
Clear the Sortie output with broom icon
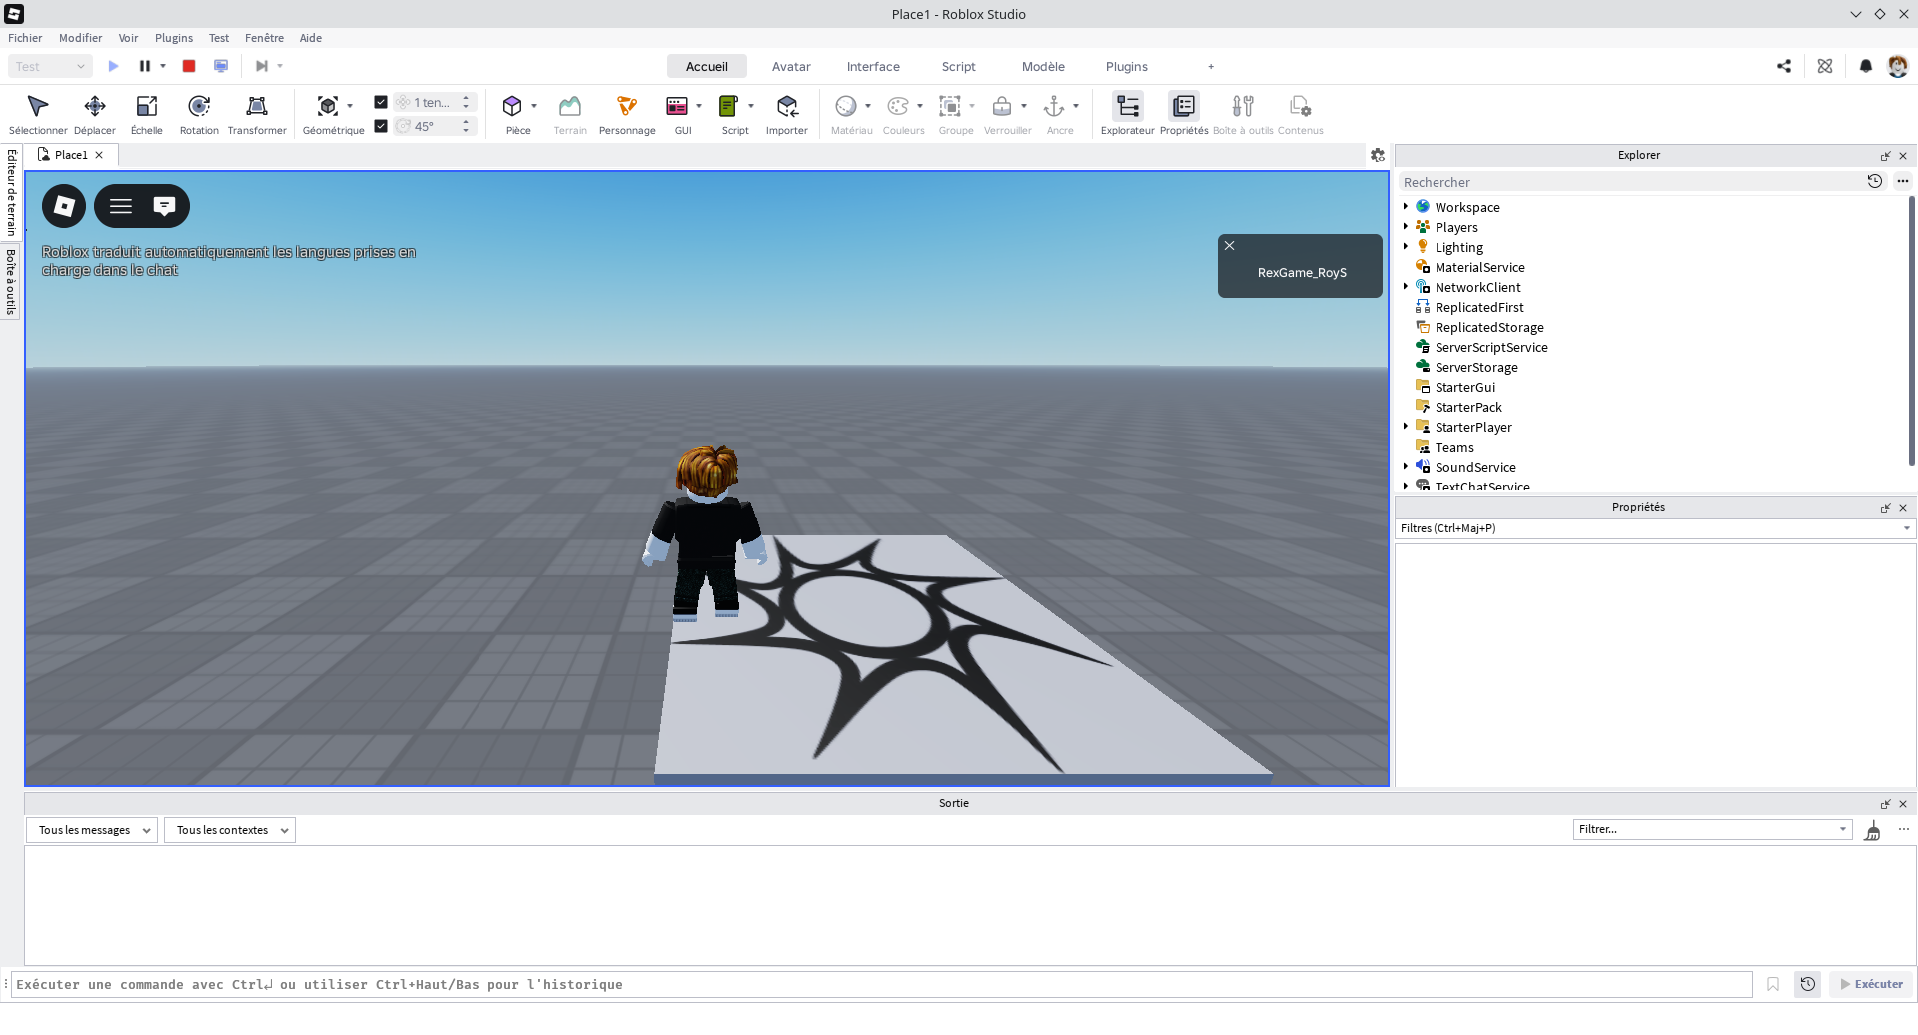coord(1872,831)
